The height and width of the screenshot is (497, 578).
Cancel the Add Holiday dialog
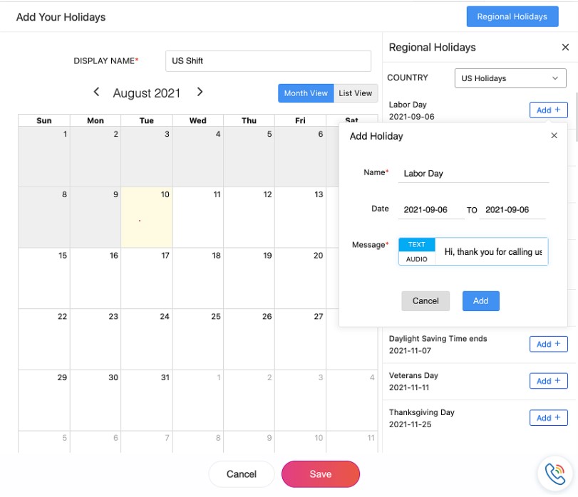click(x=425, y=300)
